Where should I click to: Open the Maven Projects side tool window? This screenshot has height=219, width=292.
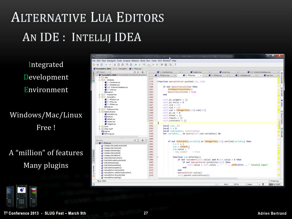pyautogui.click(x=282, y=117)
